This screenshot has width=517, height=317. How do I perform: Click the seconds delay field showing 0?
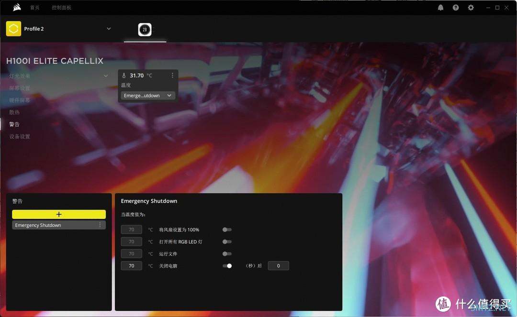[278, 266]
